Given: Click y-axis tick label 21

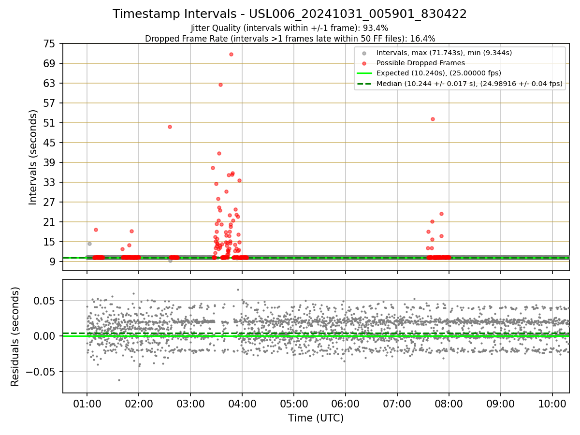Looking at the screenshot, I should click(x=49, y=222).
